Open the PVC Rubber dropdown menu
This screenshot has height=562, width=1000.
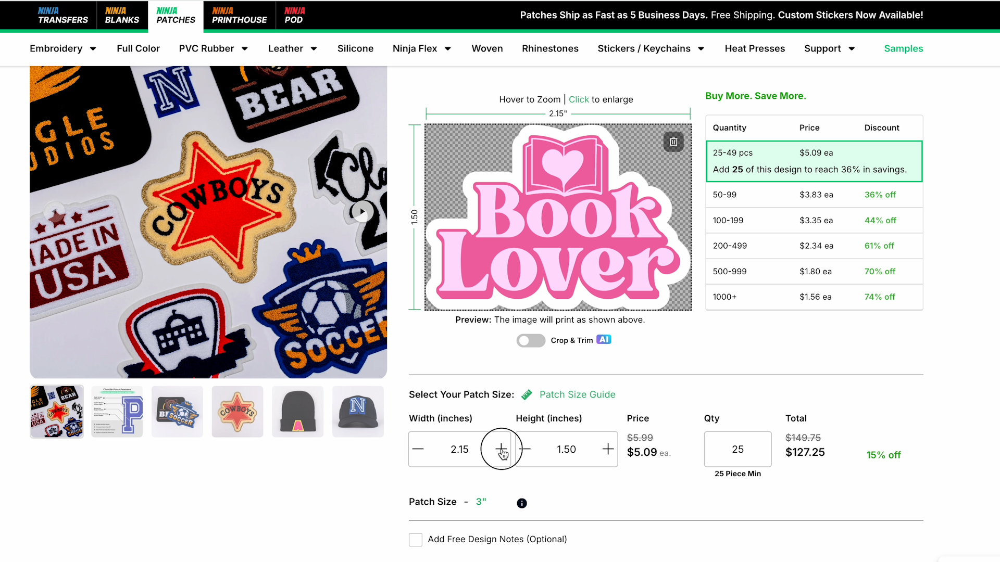[x=214, y=48]
